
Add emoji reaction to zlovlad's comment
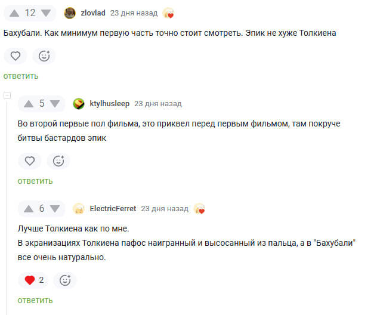pyautogui.click(x=44, y=56)
